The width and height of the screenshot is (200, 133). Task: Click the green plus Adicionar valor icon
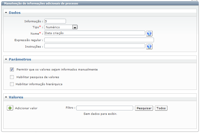10,108
